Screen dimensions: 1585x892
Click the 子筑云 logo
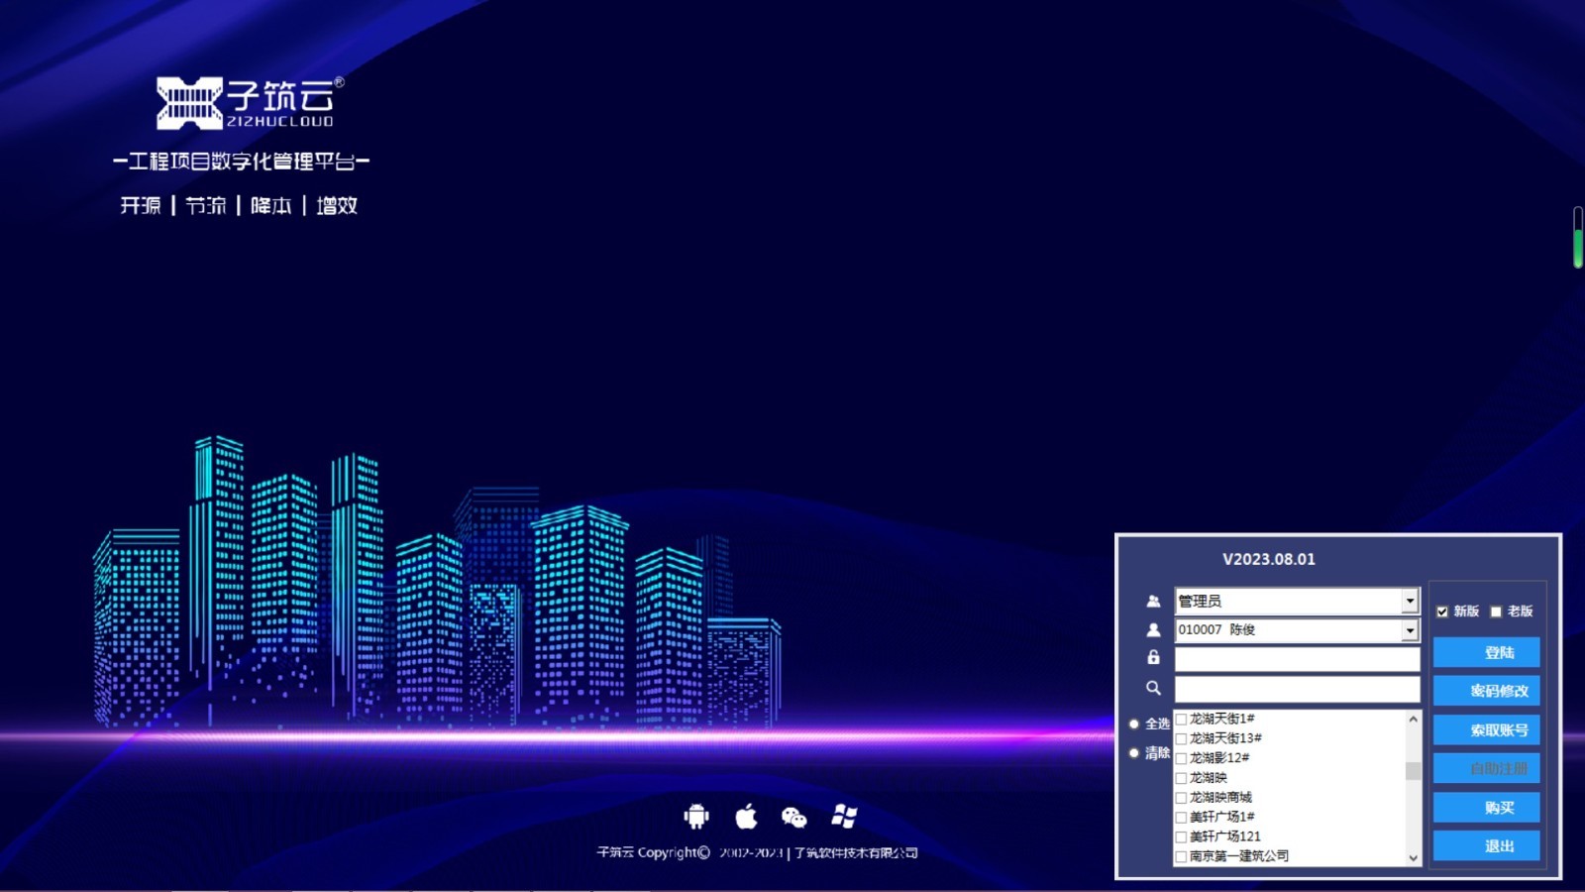pos(248,103)
